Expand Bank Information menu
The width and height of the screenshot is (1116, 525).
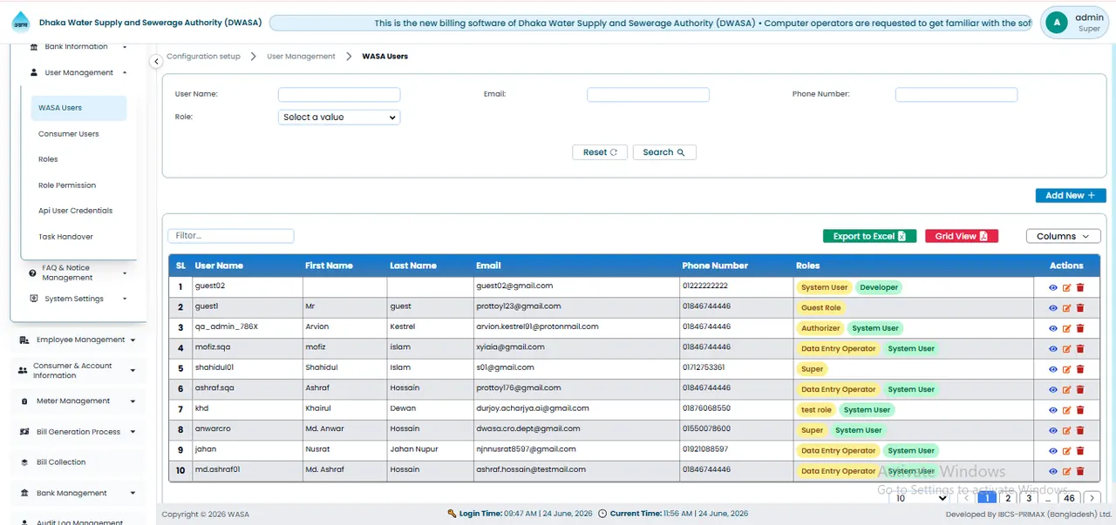coord(78,47)
